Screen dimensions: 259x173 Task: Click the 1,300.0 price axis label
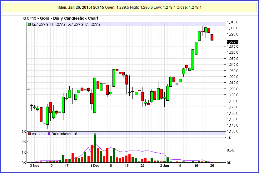tap(232, 28)
